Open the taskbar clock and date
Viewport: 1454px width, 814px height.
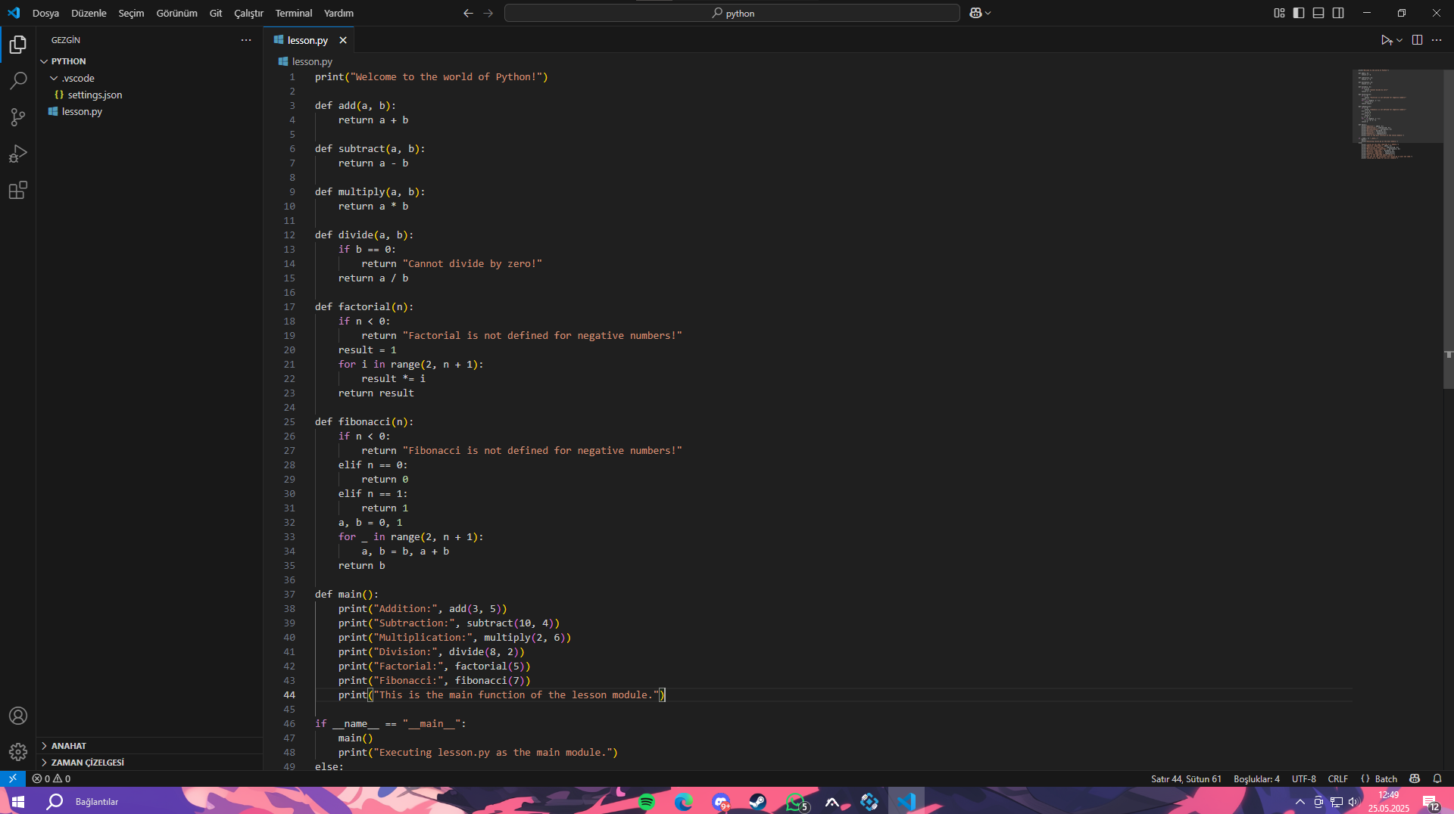1389,802
